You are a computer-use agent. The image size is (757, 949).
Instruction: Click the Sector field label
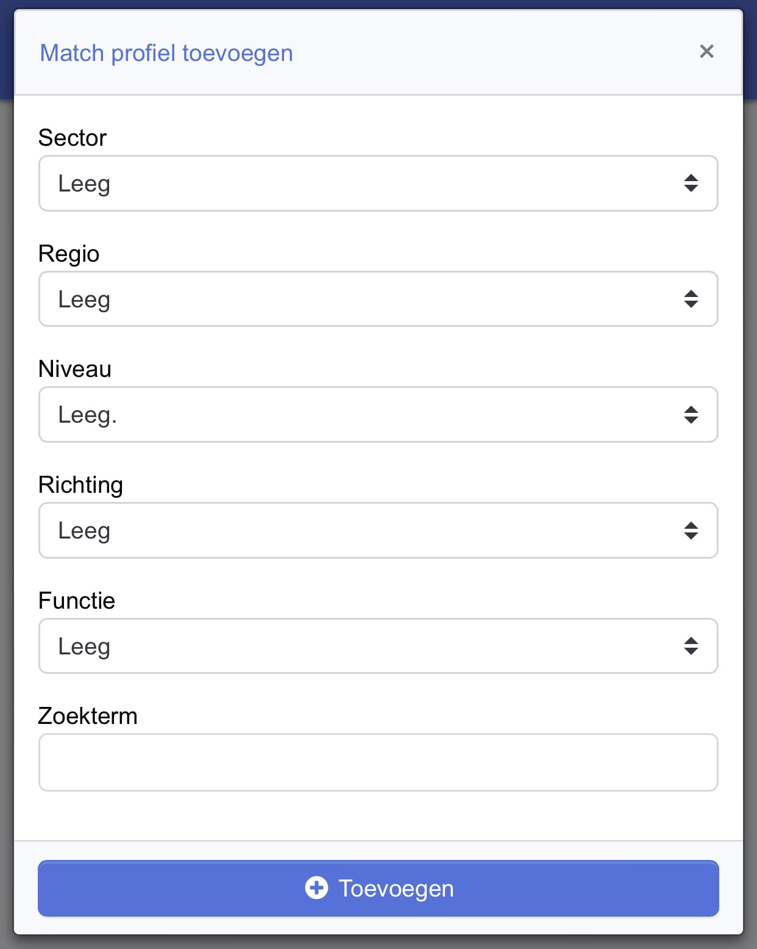(73, 138)
